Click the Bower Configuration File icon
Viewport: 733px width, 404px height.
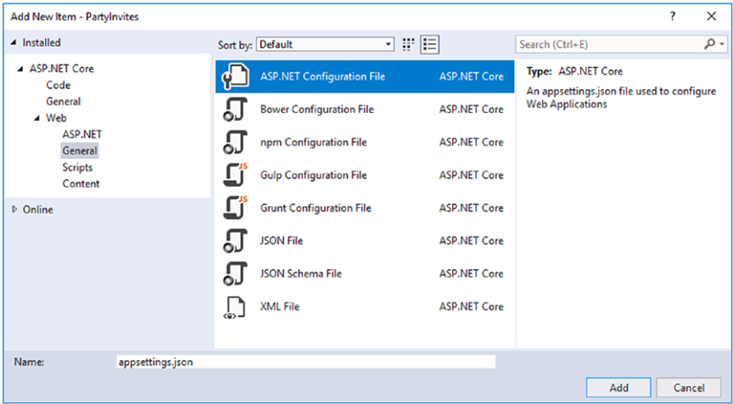(x=233, y=109)
